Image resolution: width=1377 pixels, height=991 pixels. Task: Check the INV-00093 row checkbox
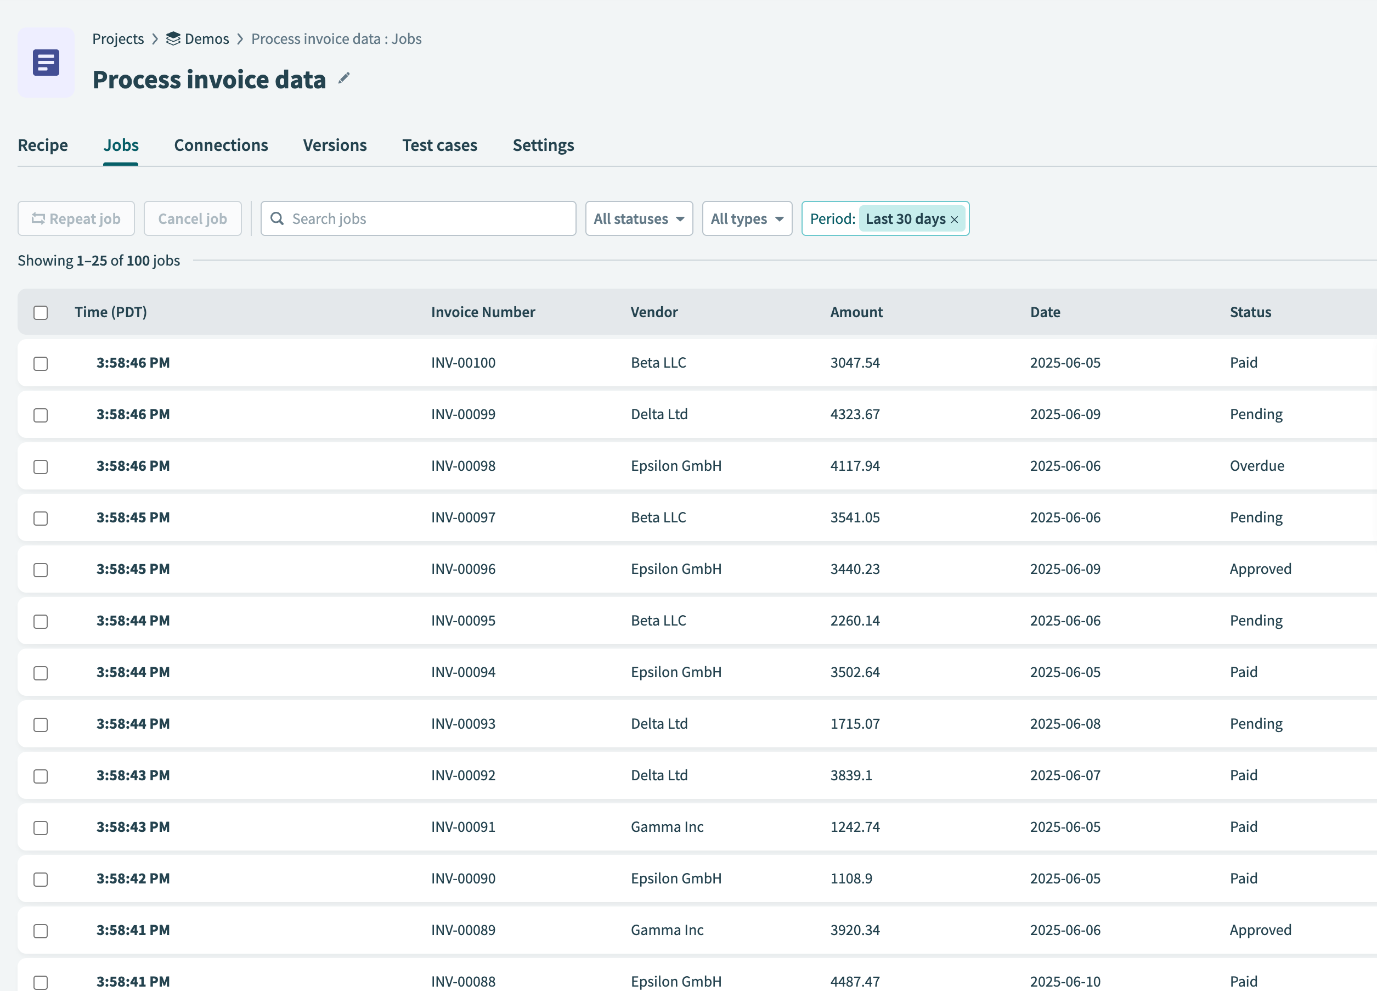point(41,725)
